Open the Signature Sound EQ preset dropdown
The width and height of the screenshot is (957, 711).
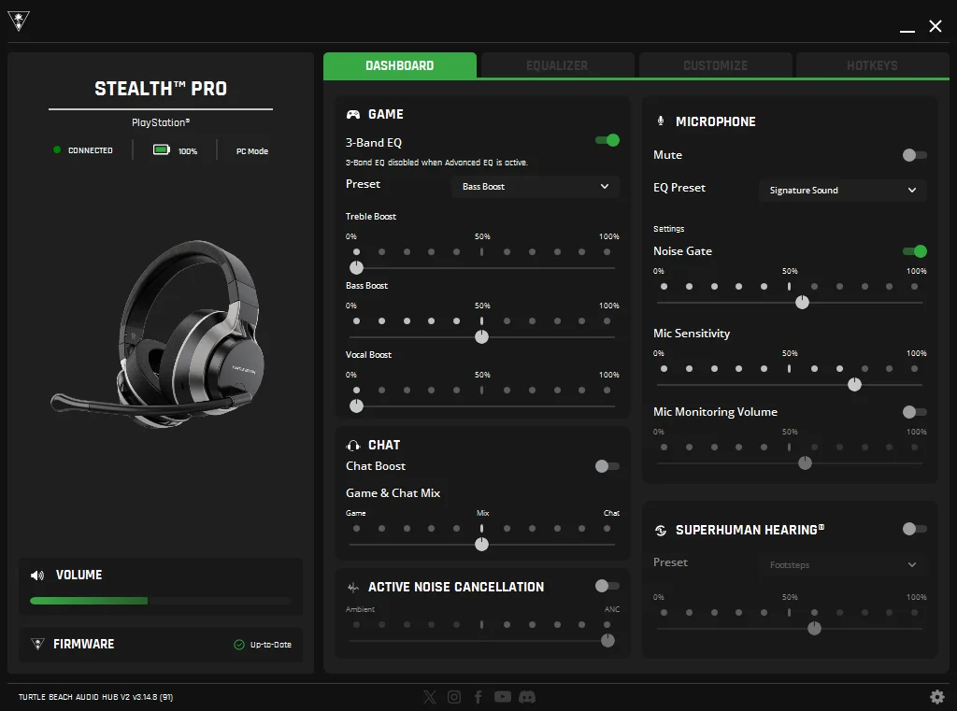coord(842,191)
